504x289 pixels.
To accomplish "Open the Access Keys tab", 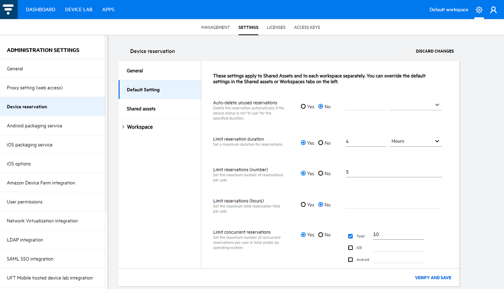I will click(x=306, y=28).
